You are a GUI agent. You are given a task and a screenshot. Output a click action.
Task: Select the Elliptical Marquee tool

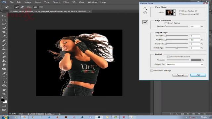4,20
